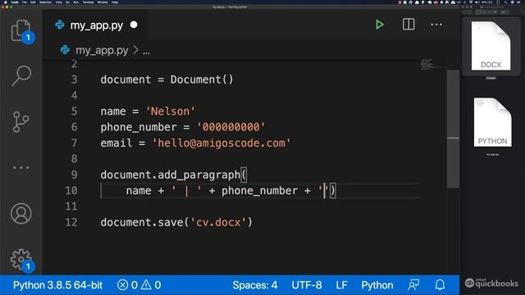The height and width of the screenshot is (295, 525).
Task: Open the Apple menu in the menu bar
Action: 6,2
